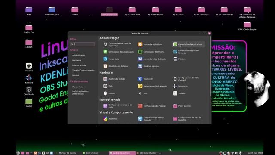Screen dimensions: 275x155
Task: Select the Arte desktop folder
Action: [29, 12]
